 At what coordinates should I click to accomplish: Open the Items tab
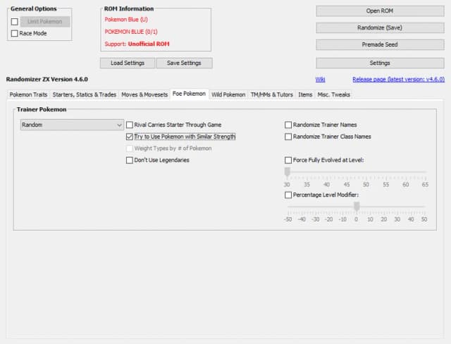click(305, 94)
